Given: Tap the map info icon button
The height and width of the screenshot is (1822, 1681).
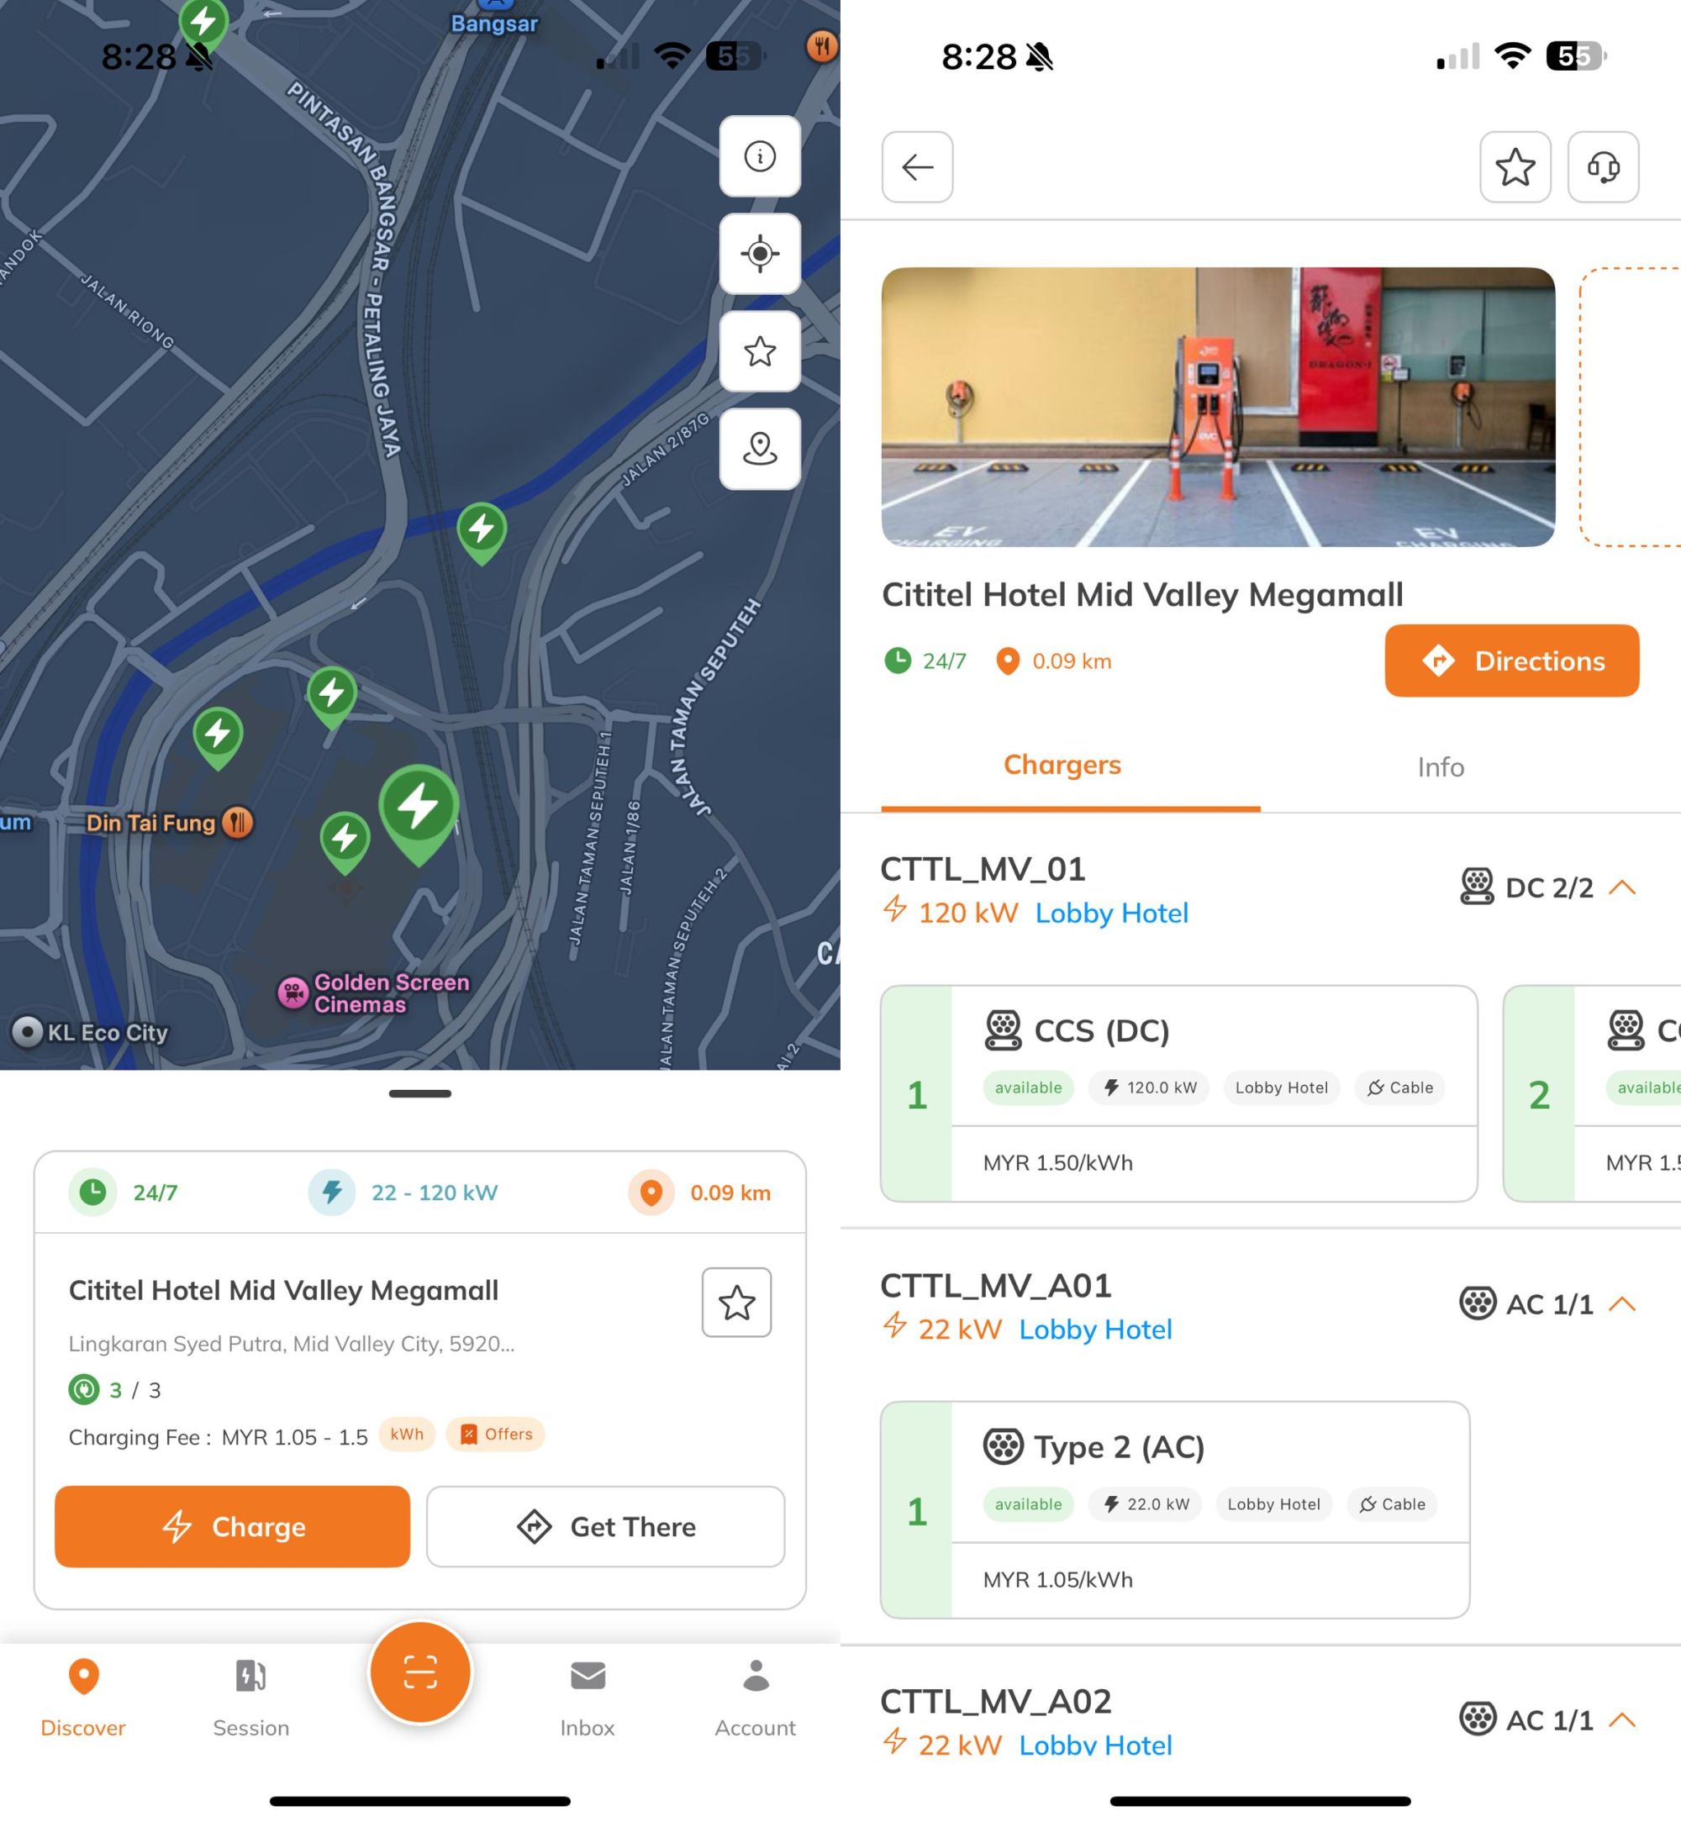Looking at the screenshot, I should pos(760,156).
